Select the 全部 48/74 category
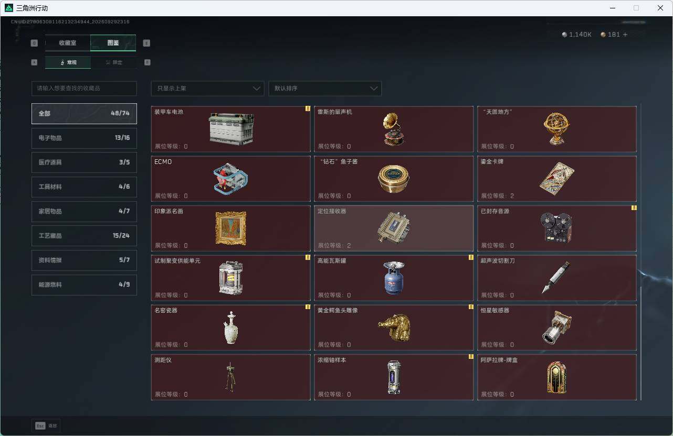 [x=84, y=114]
